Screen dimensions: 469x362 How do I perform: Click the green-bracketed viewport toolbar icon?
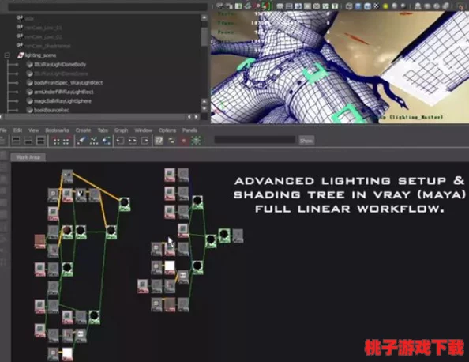(265, 6)
